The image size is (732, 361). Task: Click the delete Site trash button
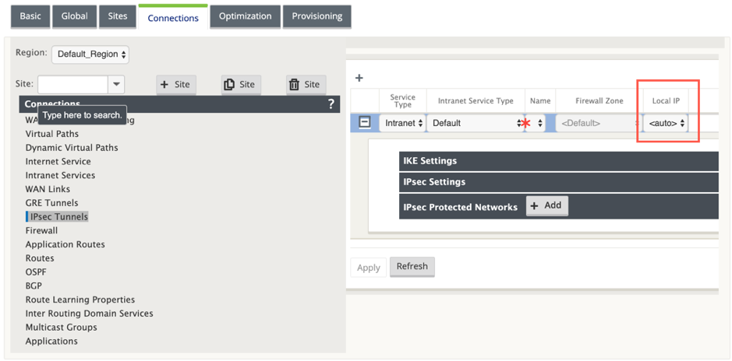(306, 84)
